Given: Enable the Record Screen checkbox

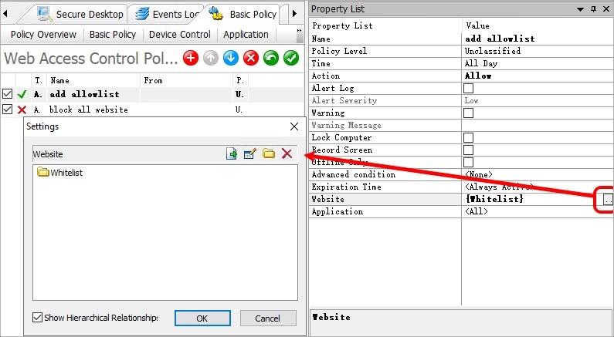Looking at the screenshot, I should tap(468, 150).
